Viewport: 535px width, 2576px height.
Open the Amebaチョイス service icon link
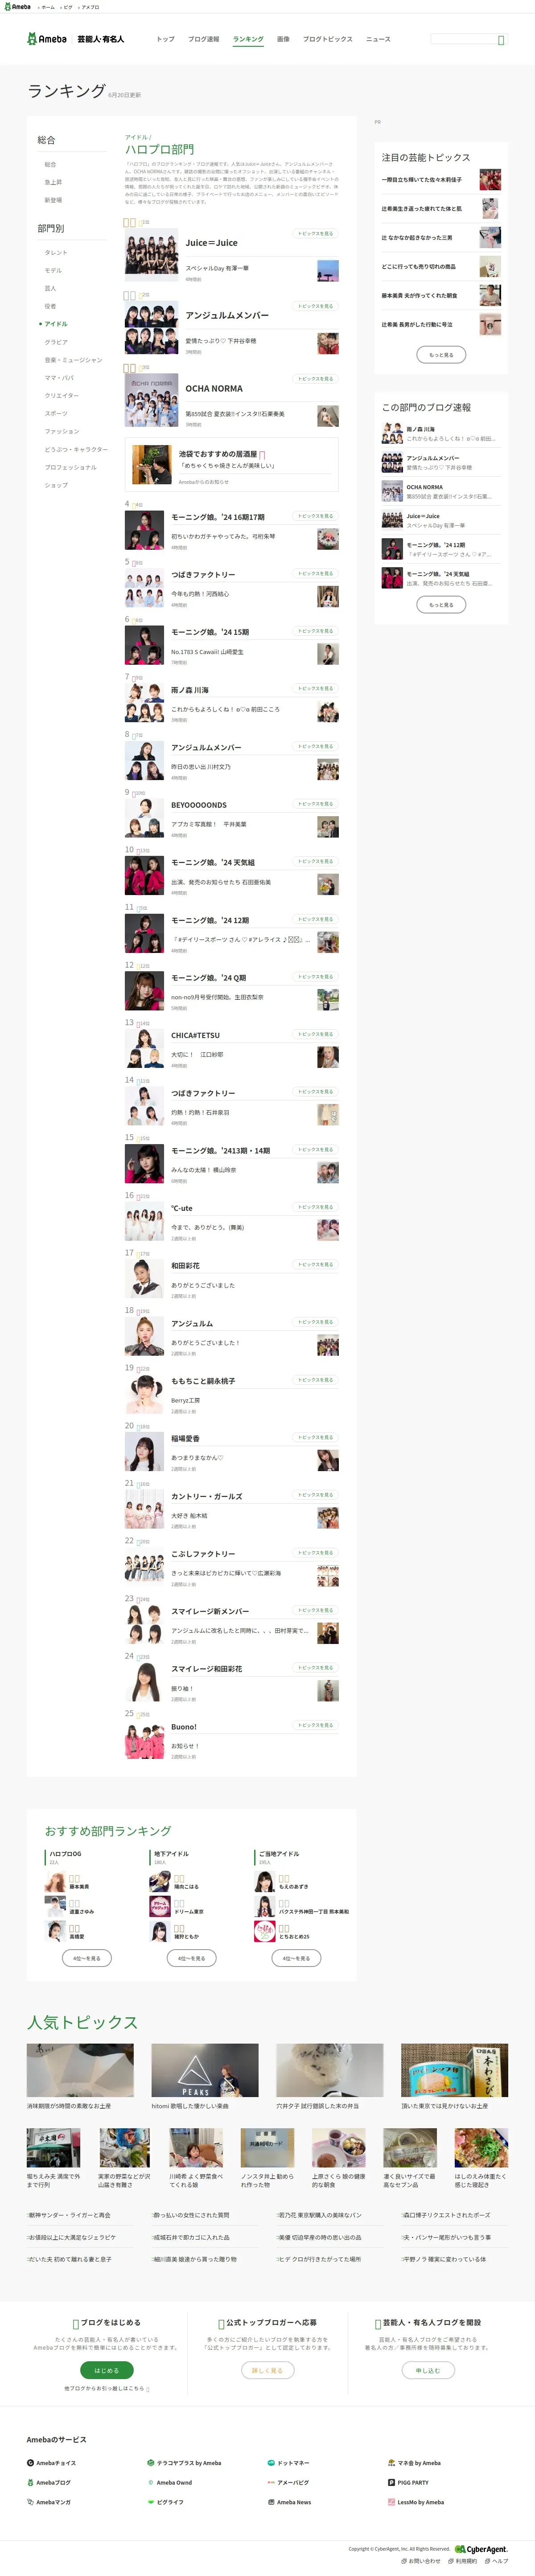(30, 2463)
